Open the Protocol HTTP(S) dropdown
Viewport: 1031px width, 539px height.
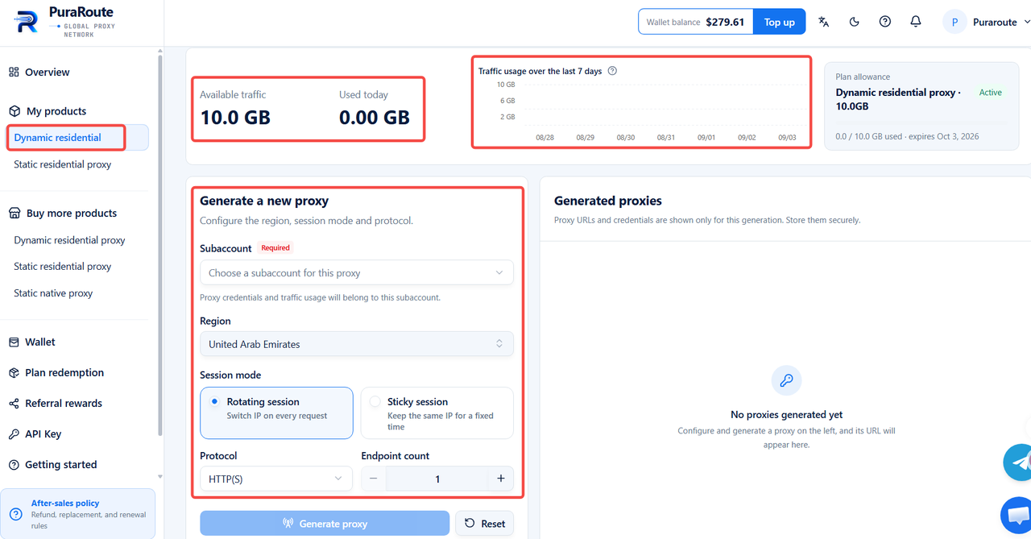pos(276,479)
